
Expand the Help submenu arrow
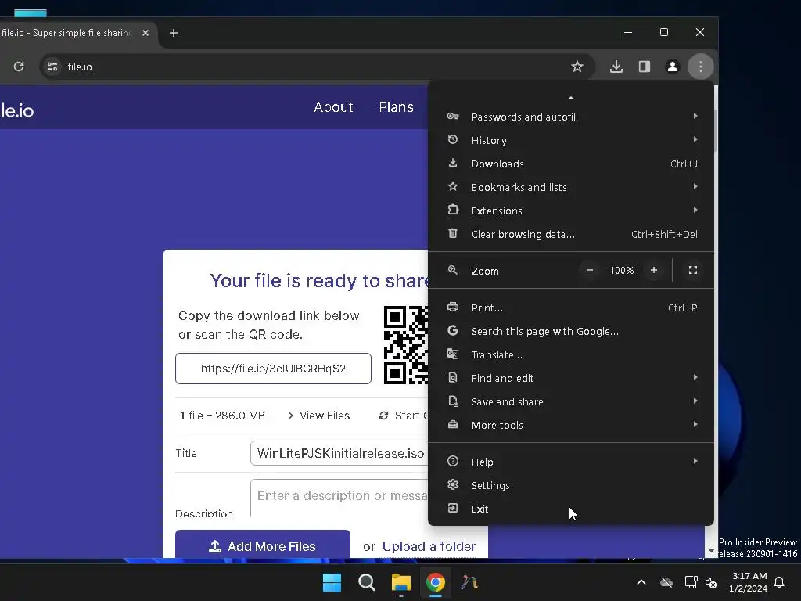pos(695,462)
